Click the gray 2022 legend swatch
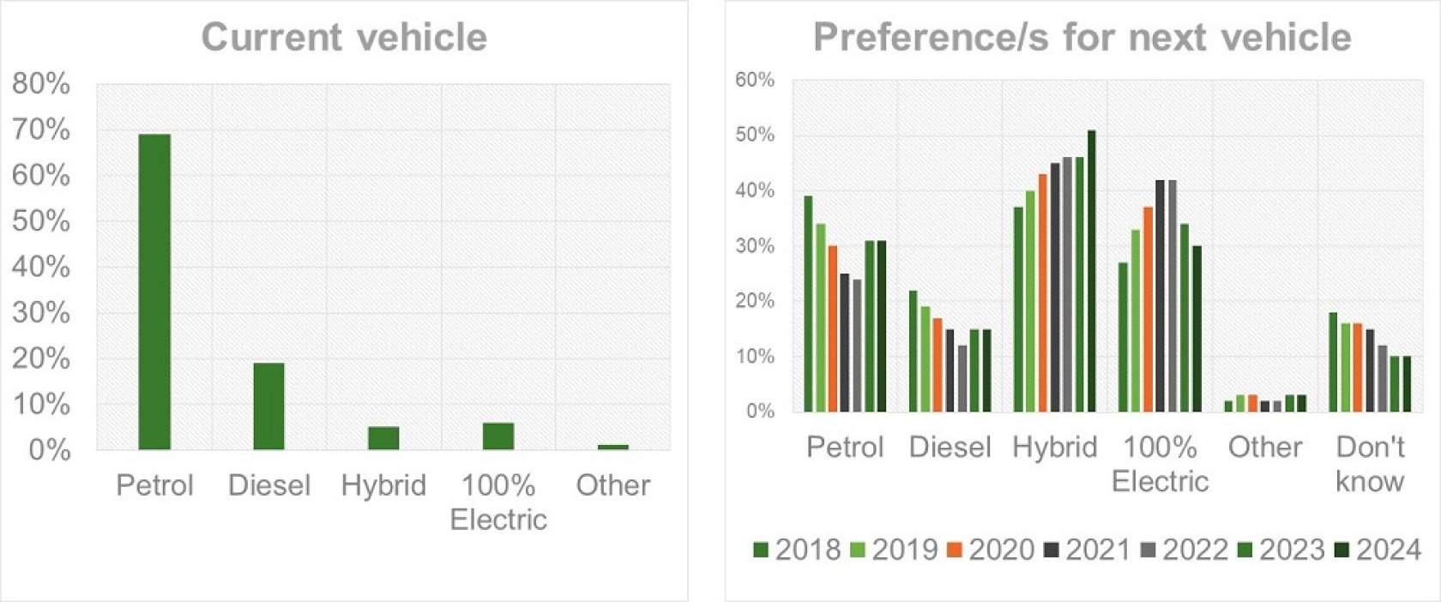 [1149, 550]
